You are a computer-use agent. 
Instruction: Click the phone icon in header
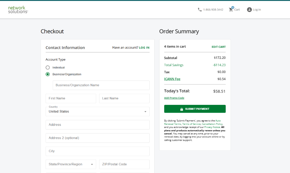pos(200,10)
